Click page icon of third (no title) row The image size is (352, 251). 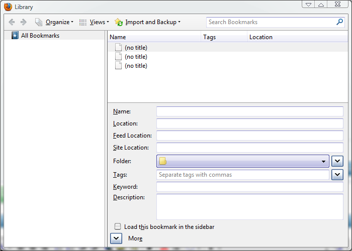coord(118,65)
